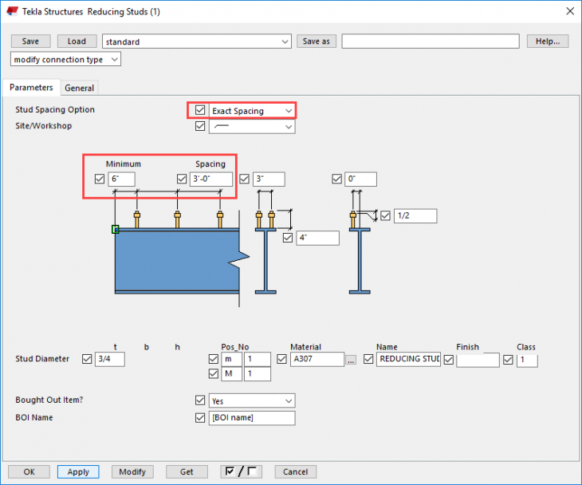Uncheck the Minimum distance checkbox
582x485 pixels.
point(100,179)
